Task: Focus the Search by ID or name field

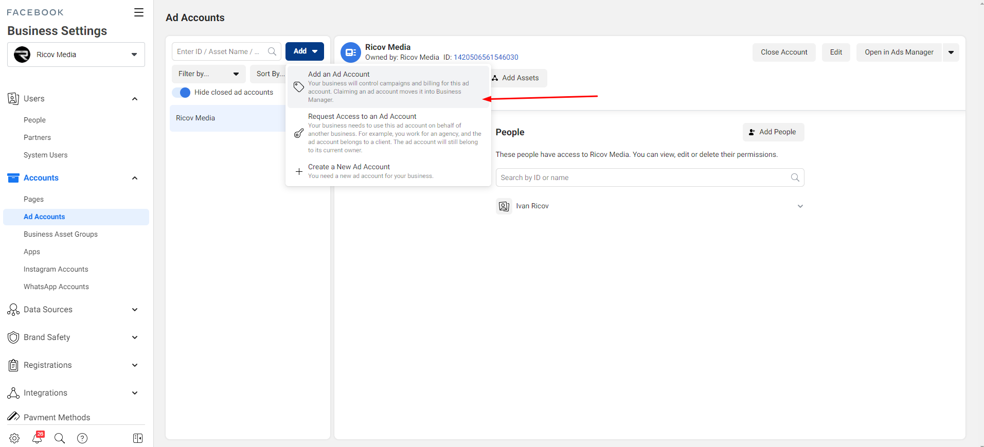Action: point(650,177)
